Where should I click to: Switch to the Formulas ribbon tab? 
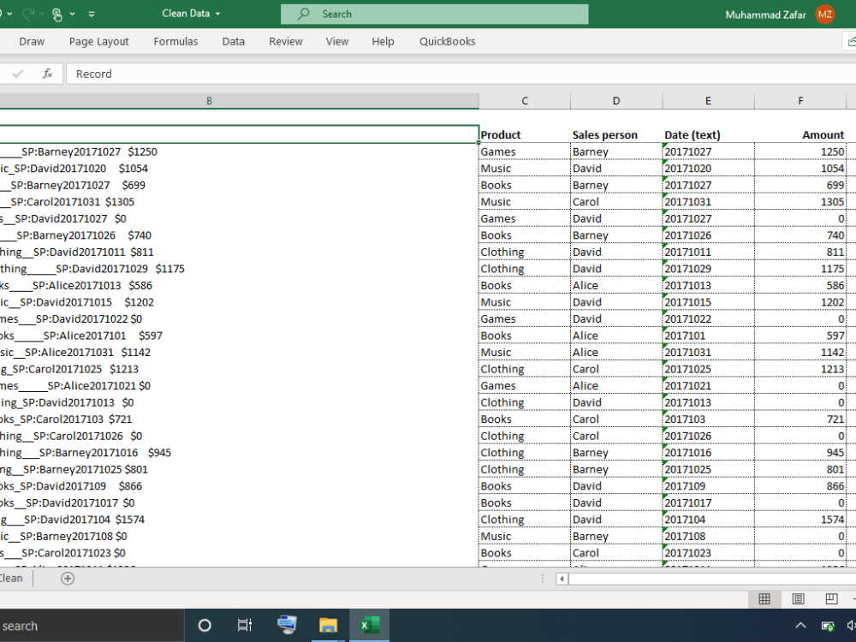click(x=175, y=41)
